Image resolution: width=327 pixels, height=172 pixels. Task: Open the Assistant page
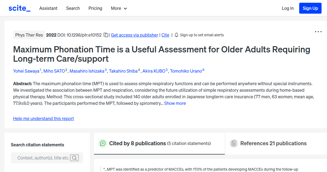[x=48, y=8]
